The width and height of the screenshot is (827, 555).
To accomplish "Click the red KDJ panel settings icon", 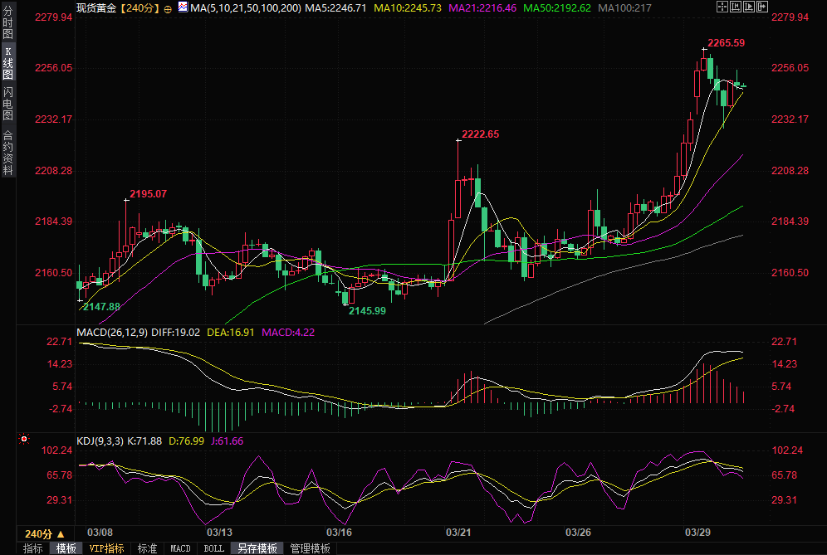I will point(24,439).
